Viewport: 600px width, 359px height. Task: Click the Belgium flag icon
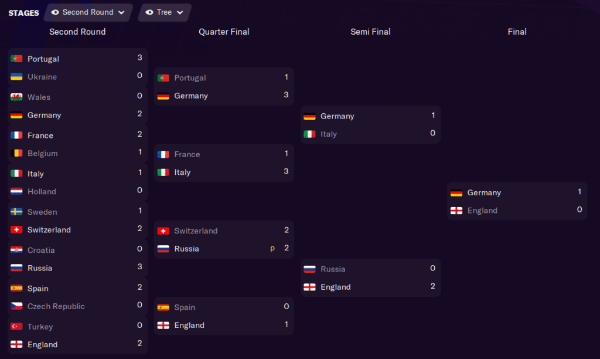(x=16, y=153)
